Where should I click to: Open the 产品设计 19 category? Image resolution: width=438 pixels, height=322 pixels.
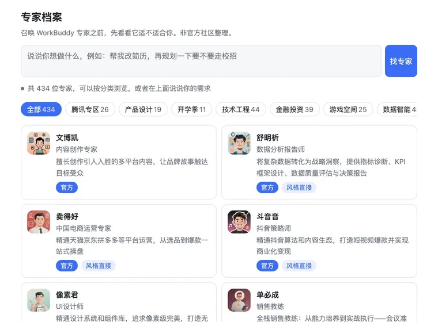pyautogui.click(x=143, y=109)
